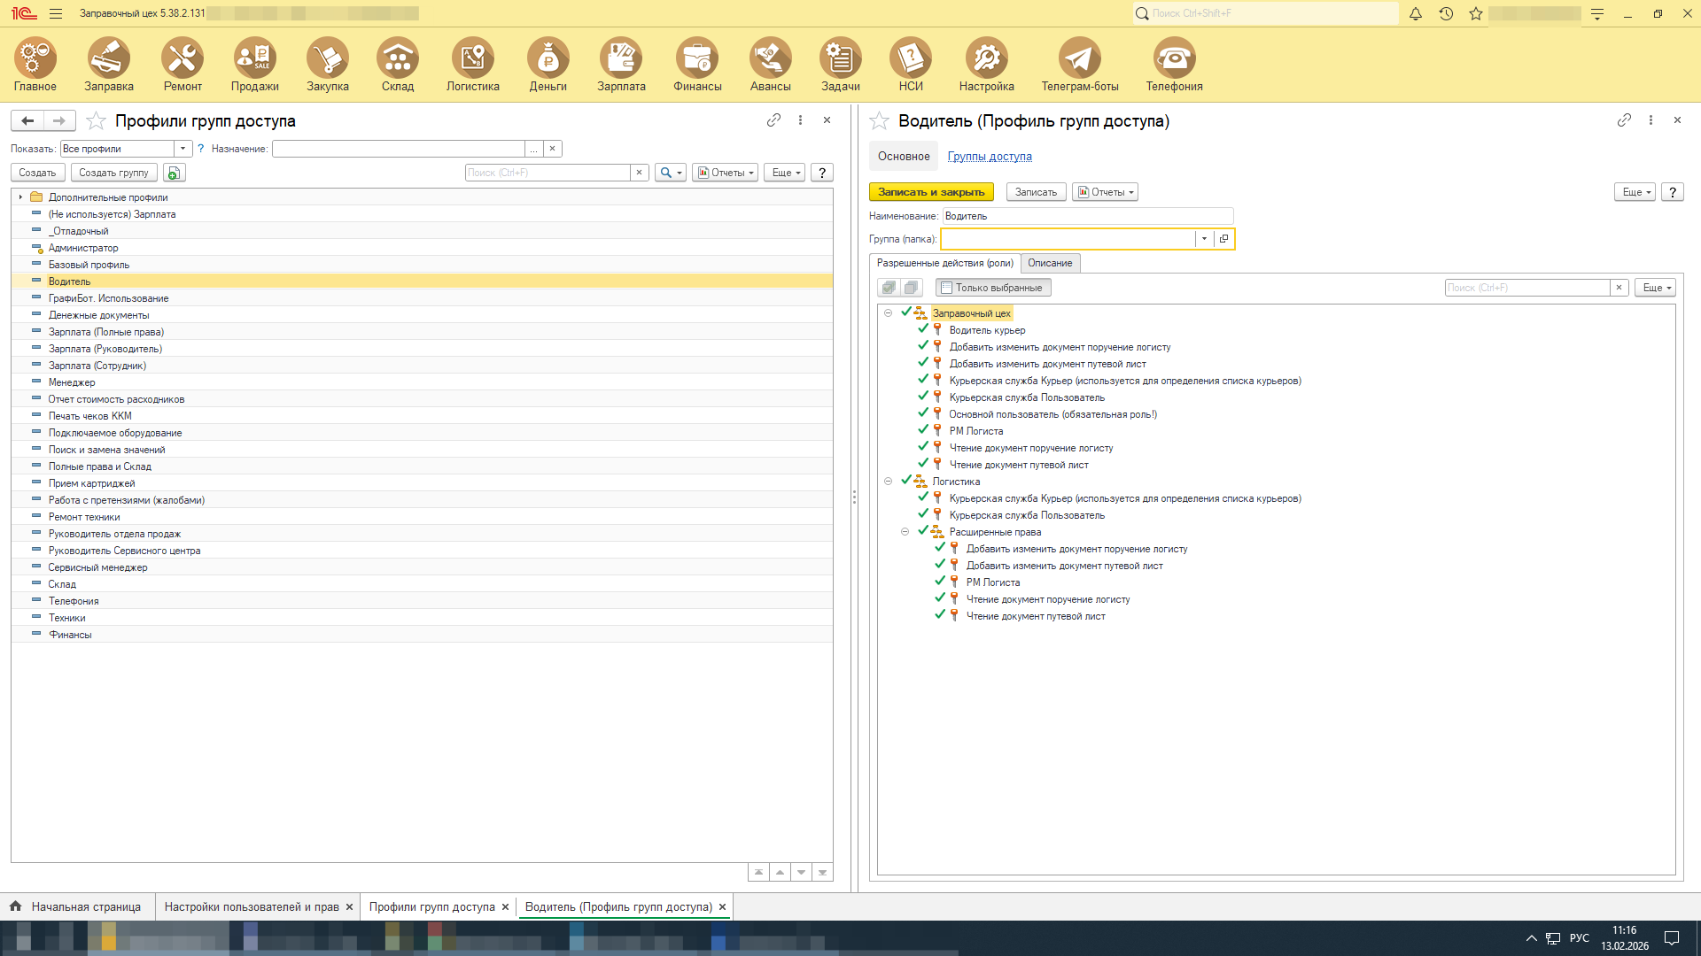This screenshot has width=1701, height=956.
Task: Collapse the Логистика roles group
Action: [888, 482]
